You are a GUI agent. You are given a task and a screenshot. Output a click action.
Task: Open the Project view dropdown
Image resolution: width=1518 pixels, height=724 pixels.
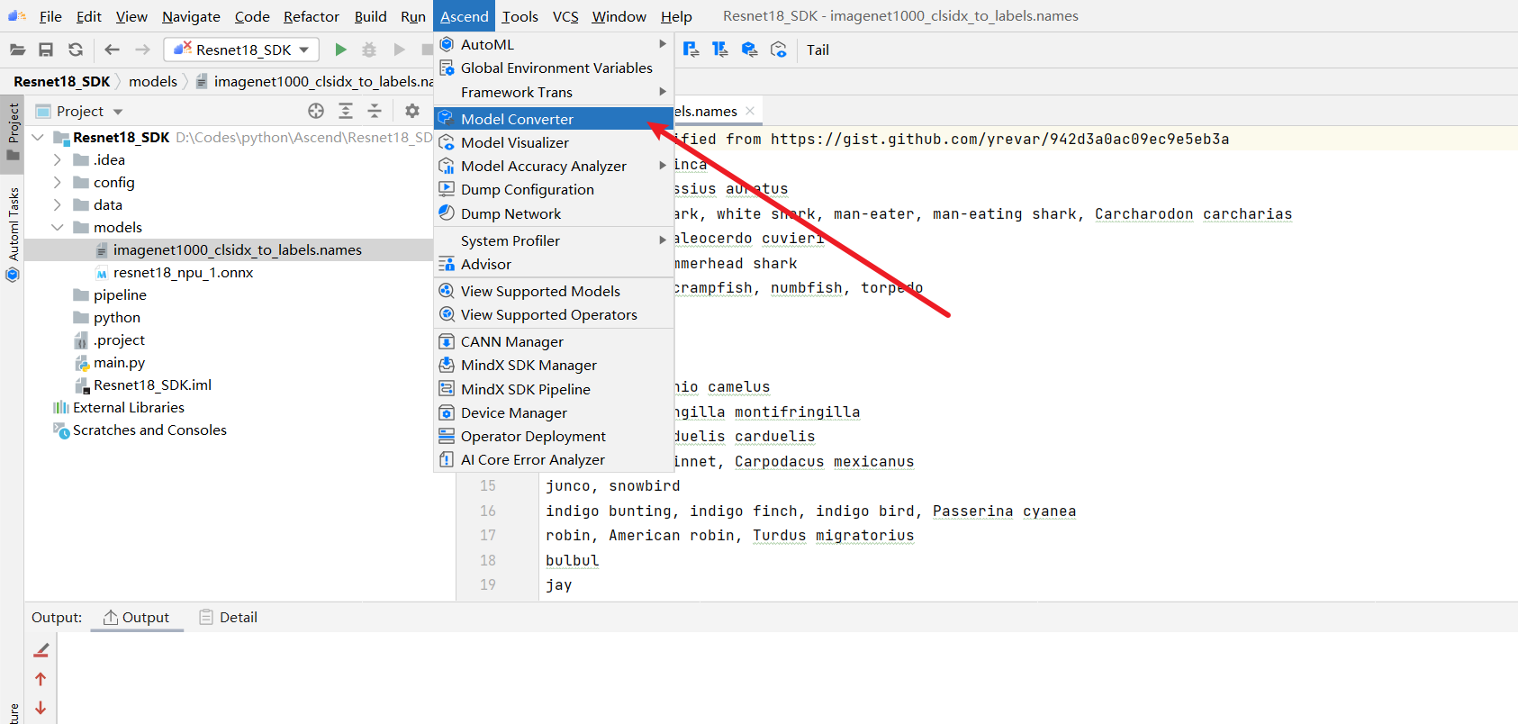click(x=118, y=112)
